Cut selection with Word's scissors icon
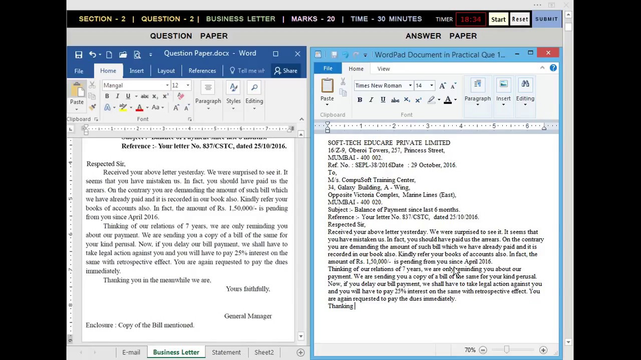The width and height of the screenshot is (641, 360). point(92,85)
